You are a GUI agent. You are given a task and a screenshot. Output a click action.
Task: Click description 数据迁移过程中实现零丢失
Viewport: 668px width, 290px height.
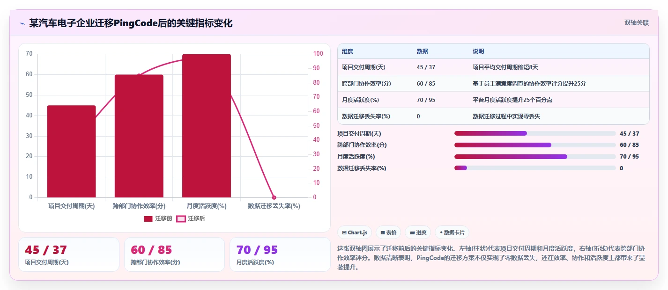tap(506, 116)
